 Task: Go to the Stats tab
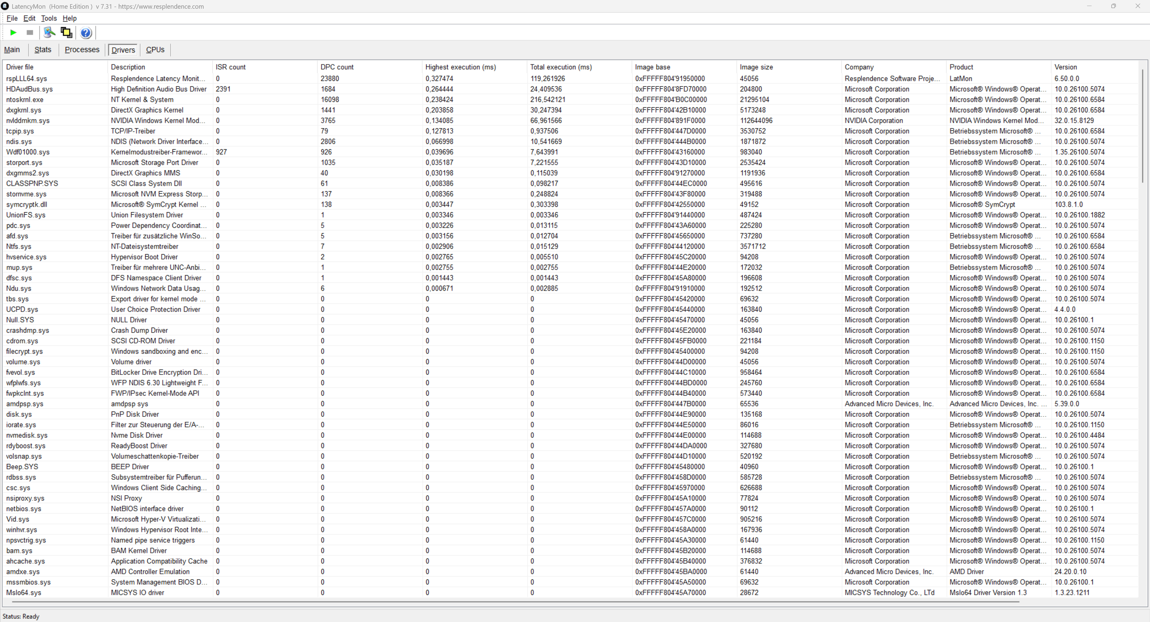click(x=43, y=49)
